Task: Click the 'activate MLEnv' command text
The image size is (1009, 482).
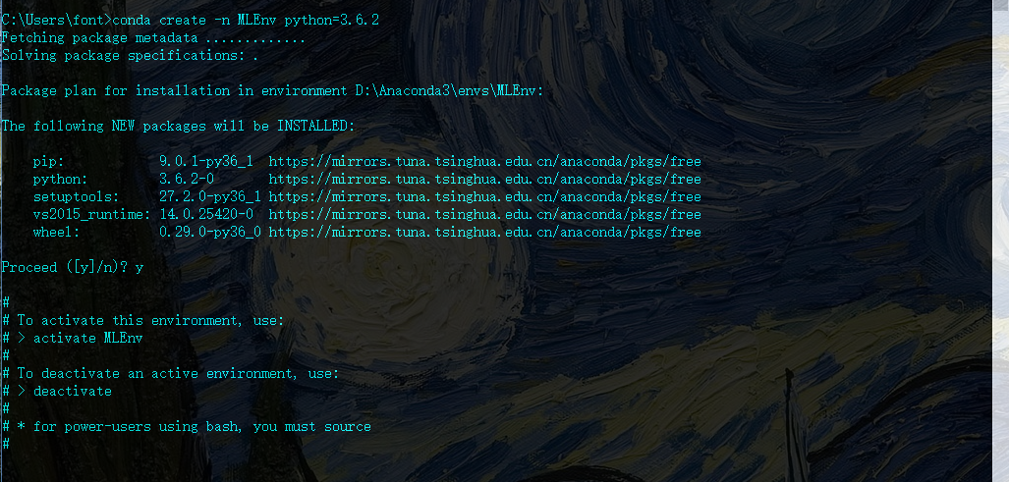Action: [88, 339]
